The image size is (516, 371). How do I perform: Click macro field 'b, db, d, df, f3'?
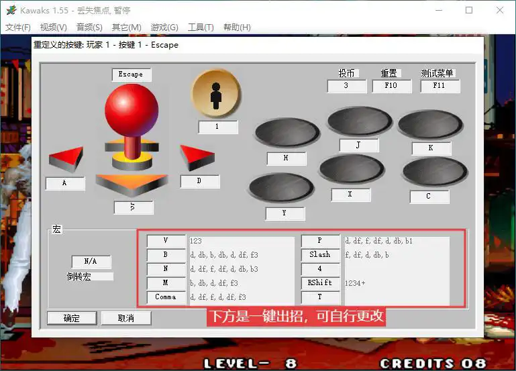[242, 284]
